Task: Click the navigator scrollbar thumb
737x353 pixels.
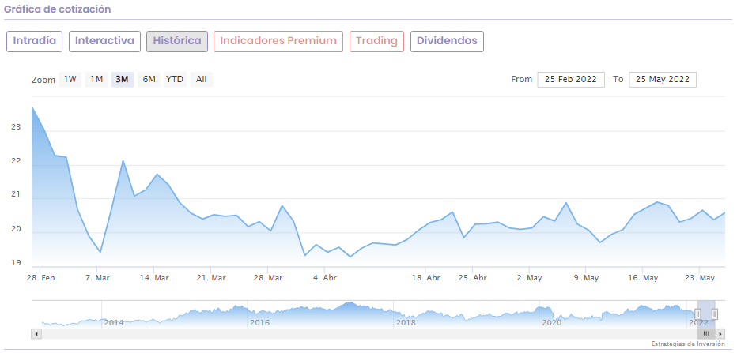Action: coord(706,334)
